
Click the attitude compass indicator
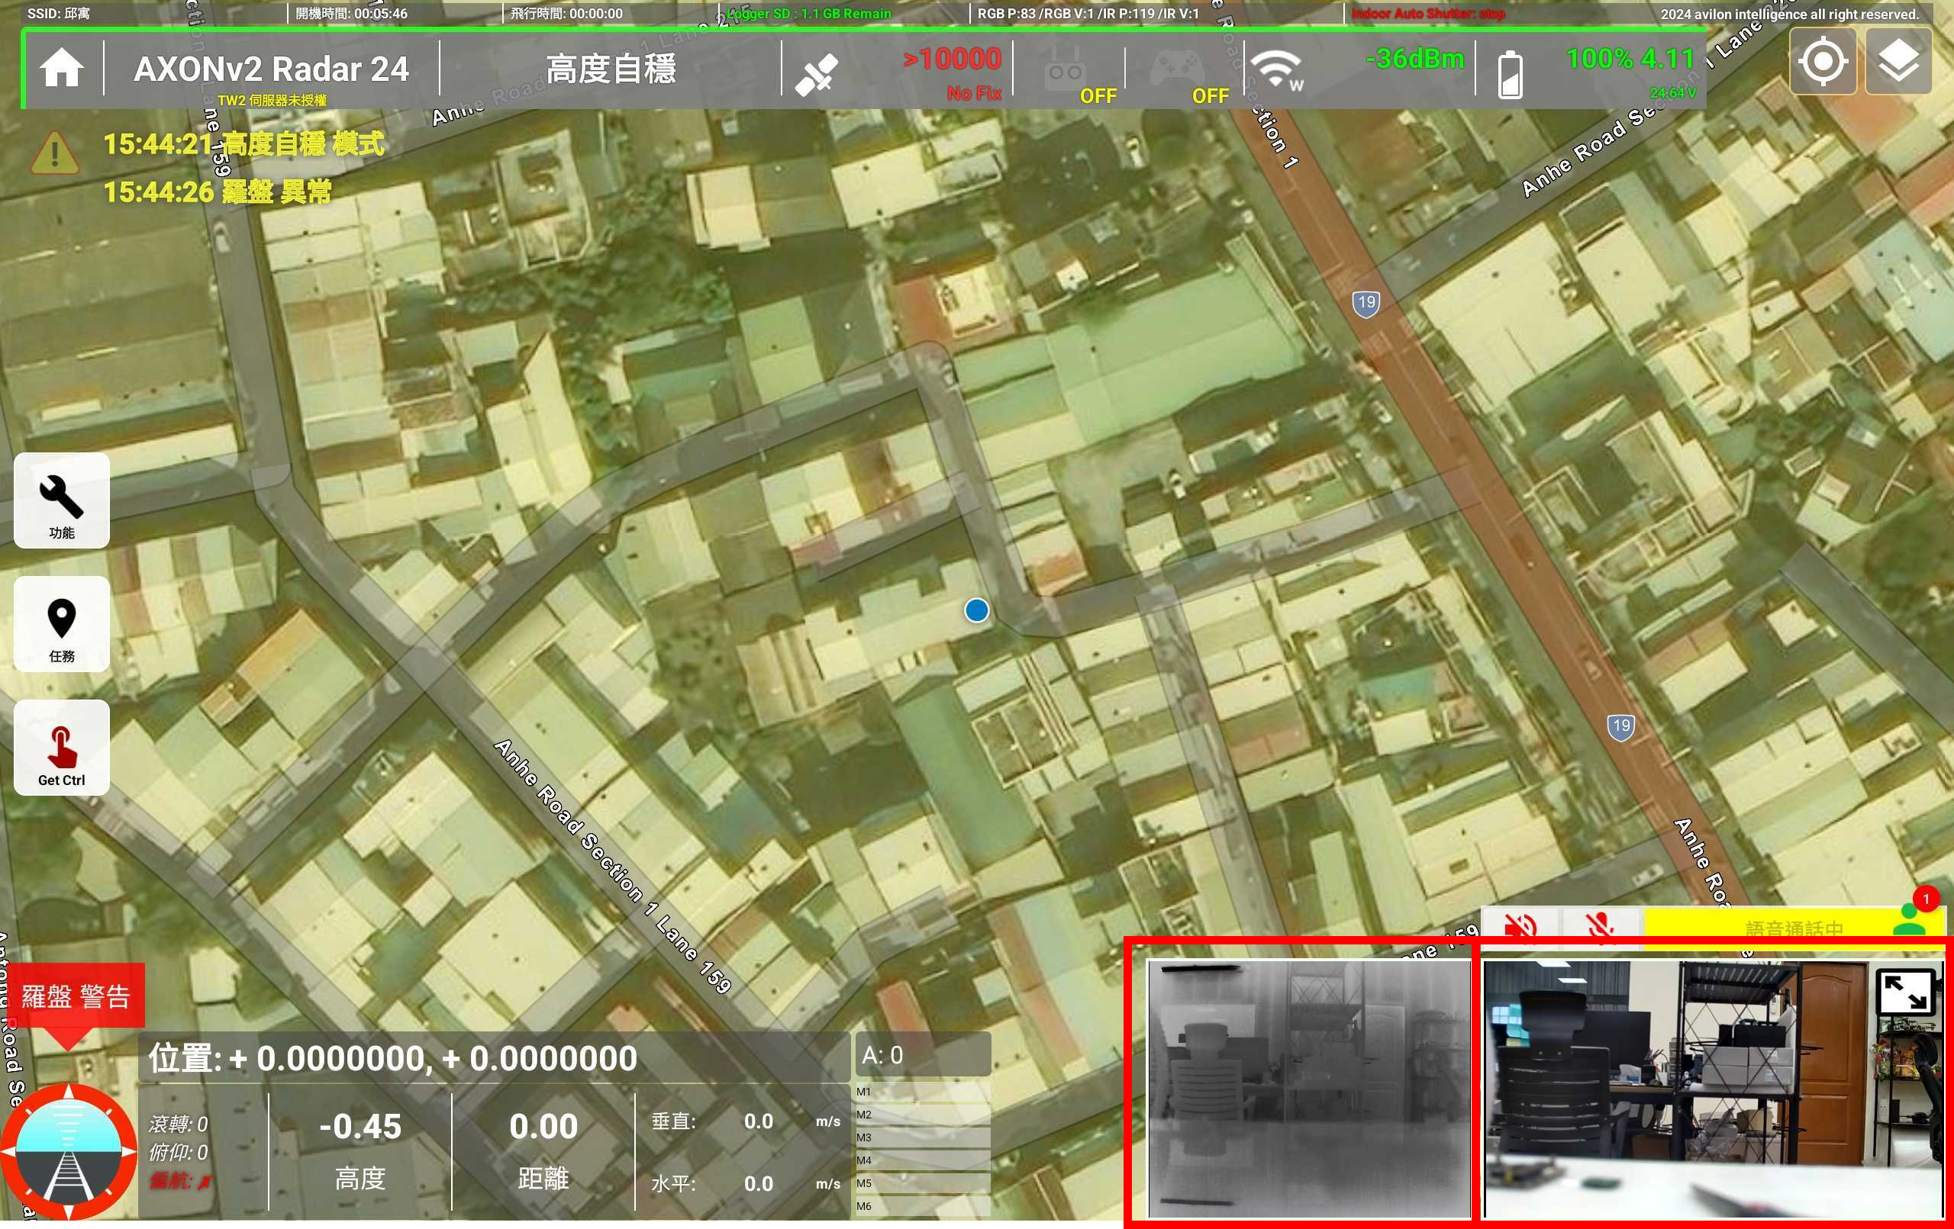(x=68, y=1151)
